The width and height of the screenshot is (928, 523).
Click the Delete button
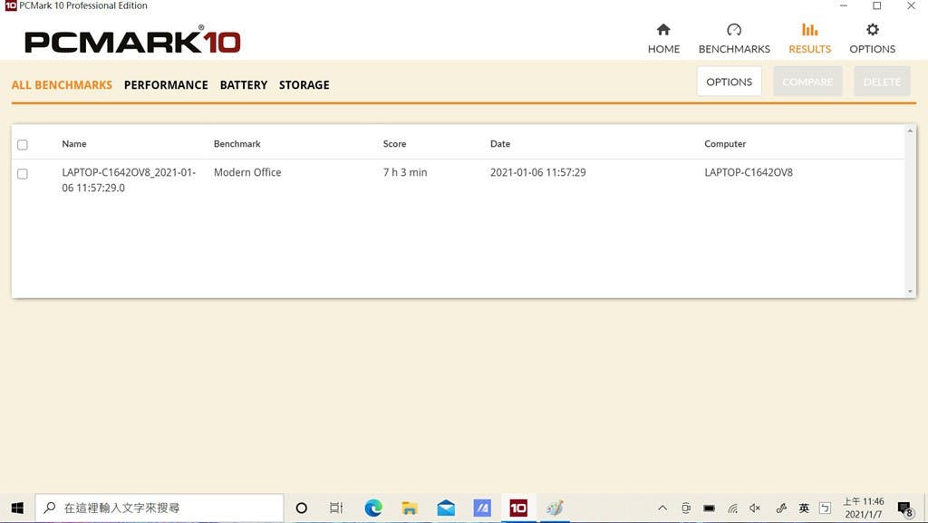tap(882, 82)
